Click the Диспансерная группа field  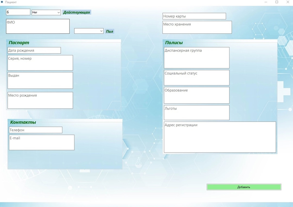tap(197, 58)
